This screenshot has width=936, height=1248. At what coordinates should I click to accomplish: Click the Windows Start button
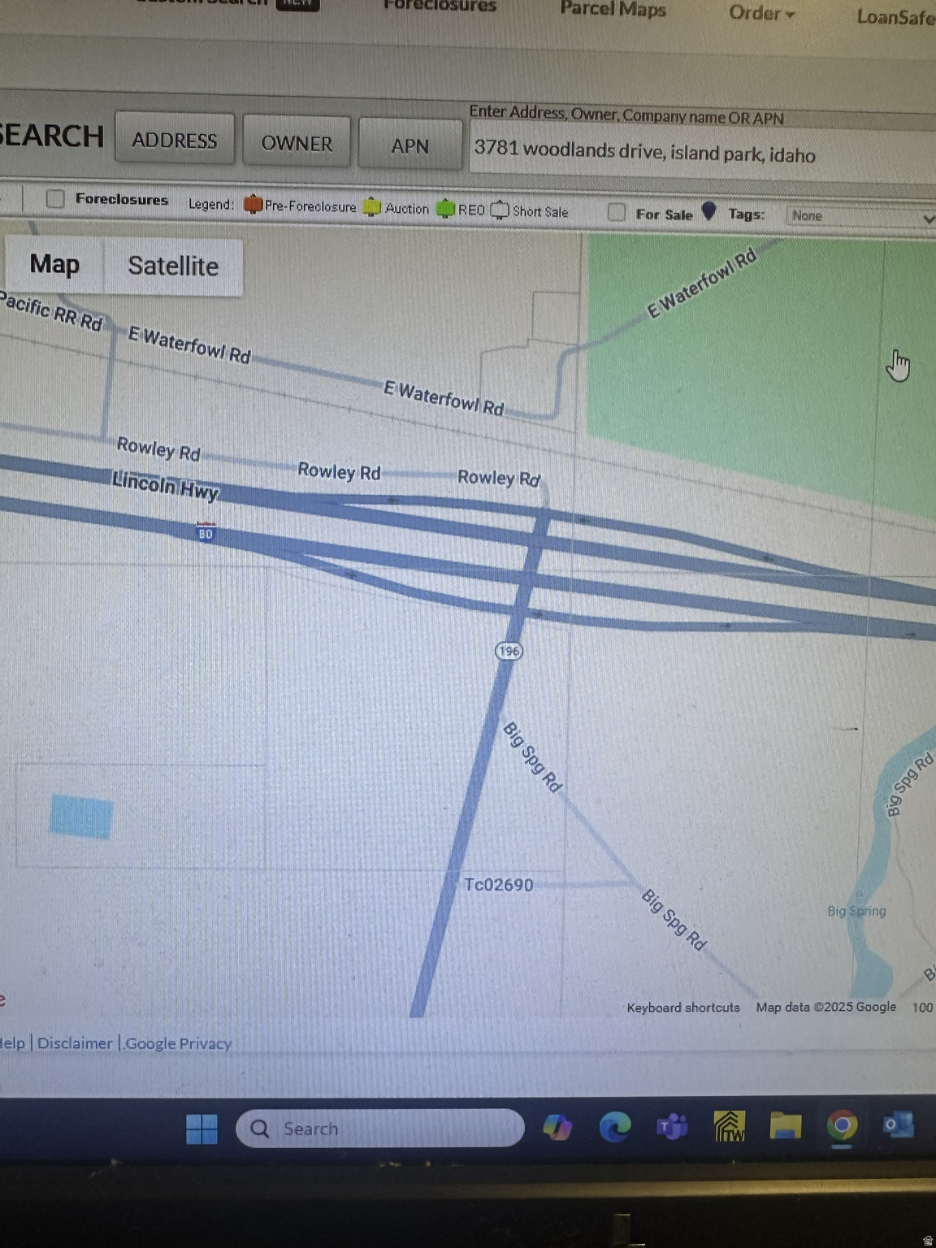pos(201,1129)
